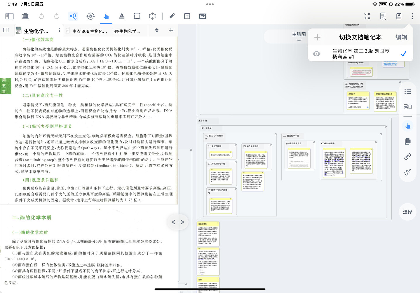Open the bookmark icon
Viewport: 420px width, 293px height.
399,16
